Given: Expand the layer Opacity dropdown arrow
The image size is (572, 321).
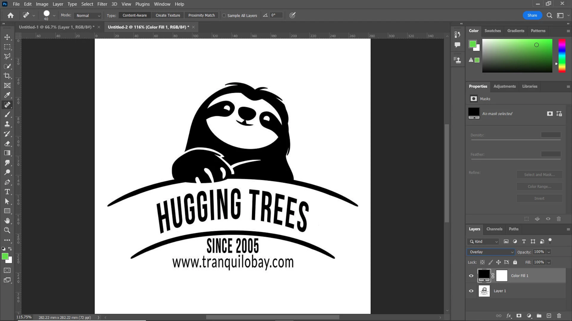Looking at the screenshot, I should click(x=549, y=252).
